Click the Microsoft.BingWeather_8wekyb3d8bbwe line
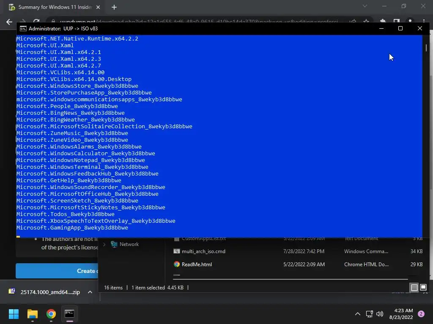This screenshot has width=433, height=324. (x=75, y=120)
